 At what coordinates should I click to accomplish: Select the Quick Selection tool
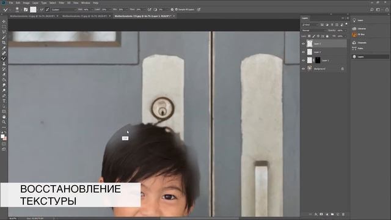[4, 37]
